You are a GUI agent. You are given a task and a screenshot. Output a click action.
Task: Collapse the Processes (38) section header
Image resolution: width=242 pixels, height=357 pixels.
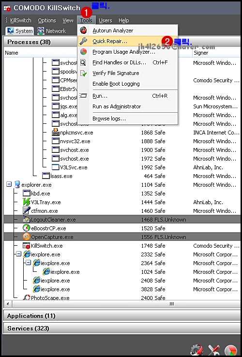point(122,42)
